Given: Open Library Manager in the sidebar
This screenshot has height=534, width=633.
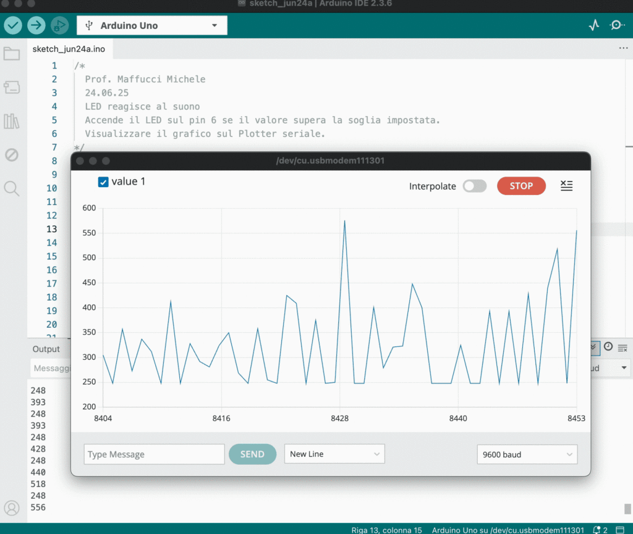Looking at the screenshot, I should 12,121.
